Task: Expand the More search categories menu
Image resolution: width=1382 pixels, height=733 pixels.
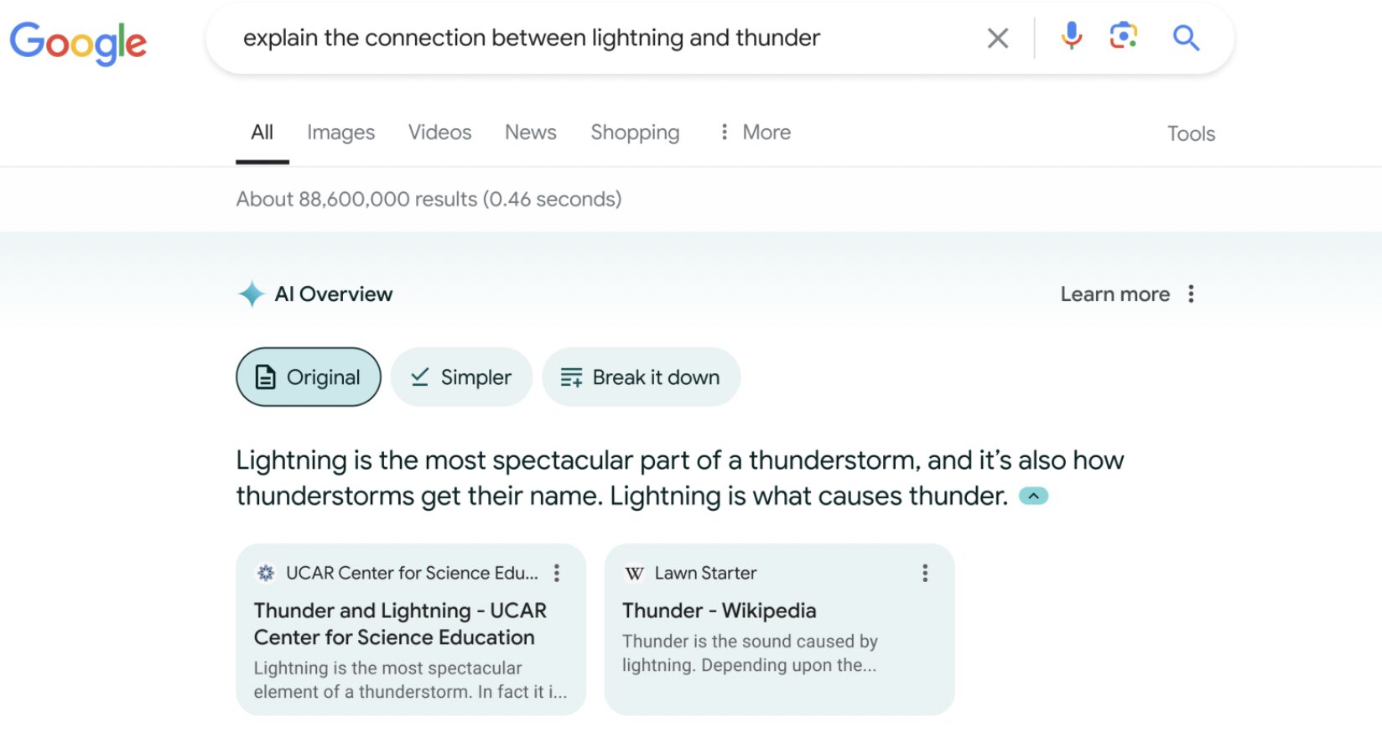Action: click(x=755, y=133)
